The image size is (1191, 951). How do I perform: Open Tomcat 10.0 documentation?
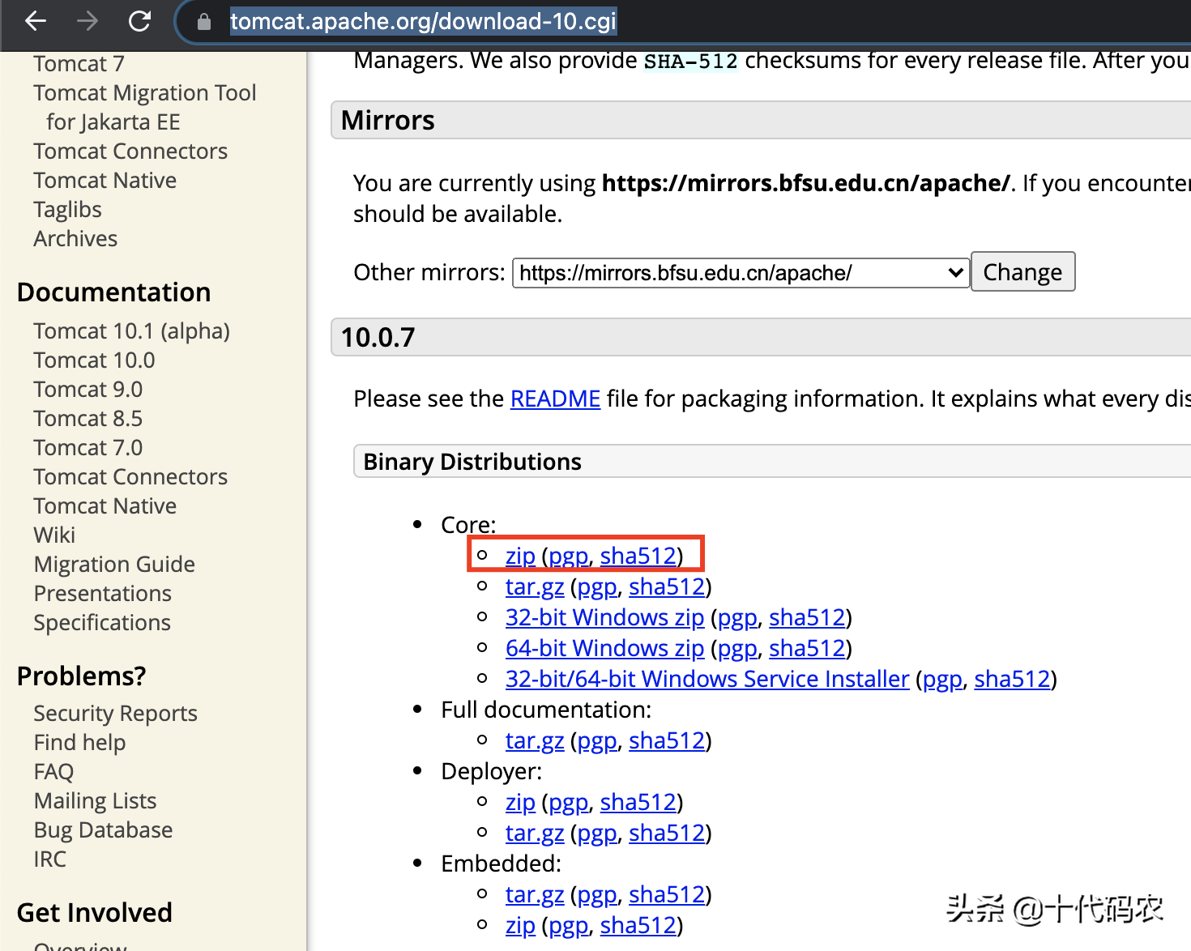(x=94, y=360)
